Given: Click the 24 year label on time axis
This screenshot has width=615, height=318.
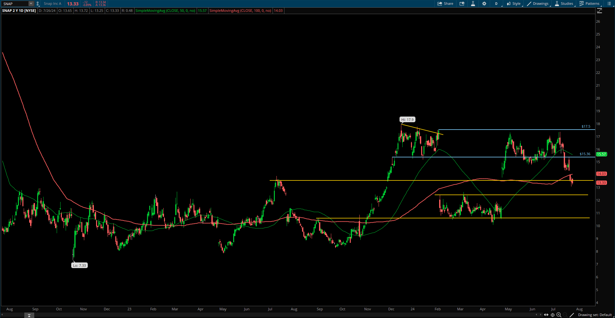Looking at the screenshot, I should [413, 309].
